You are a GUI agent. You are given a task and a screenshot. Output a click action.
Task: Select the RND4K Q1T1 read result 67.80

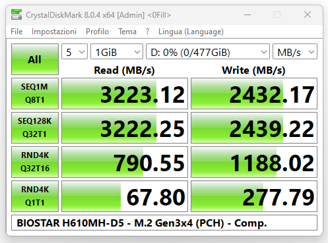125,196
